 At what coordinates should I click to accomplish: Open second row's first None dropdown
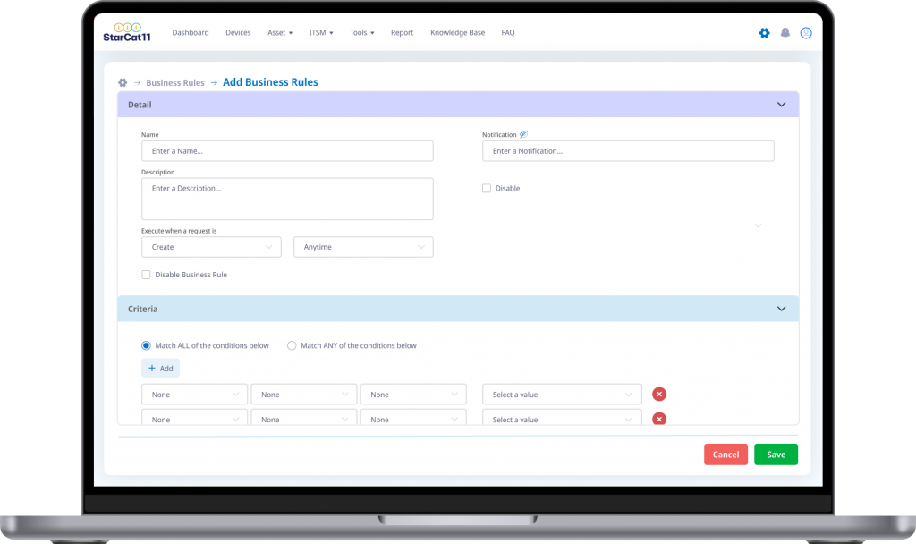click(x=194, y=417)
